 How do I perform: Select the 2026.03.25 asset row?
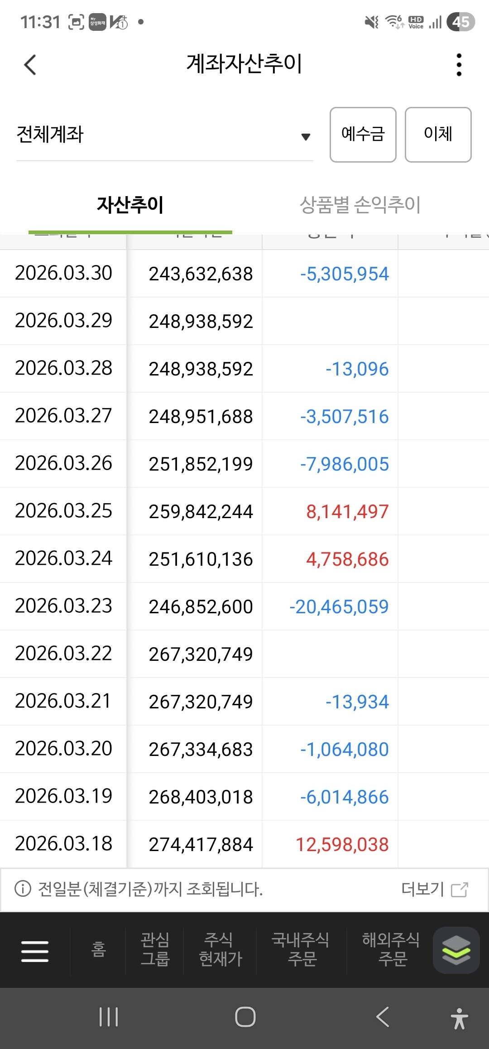(244, 511)
